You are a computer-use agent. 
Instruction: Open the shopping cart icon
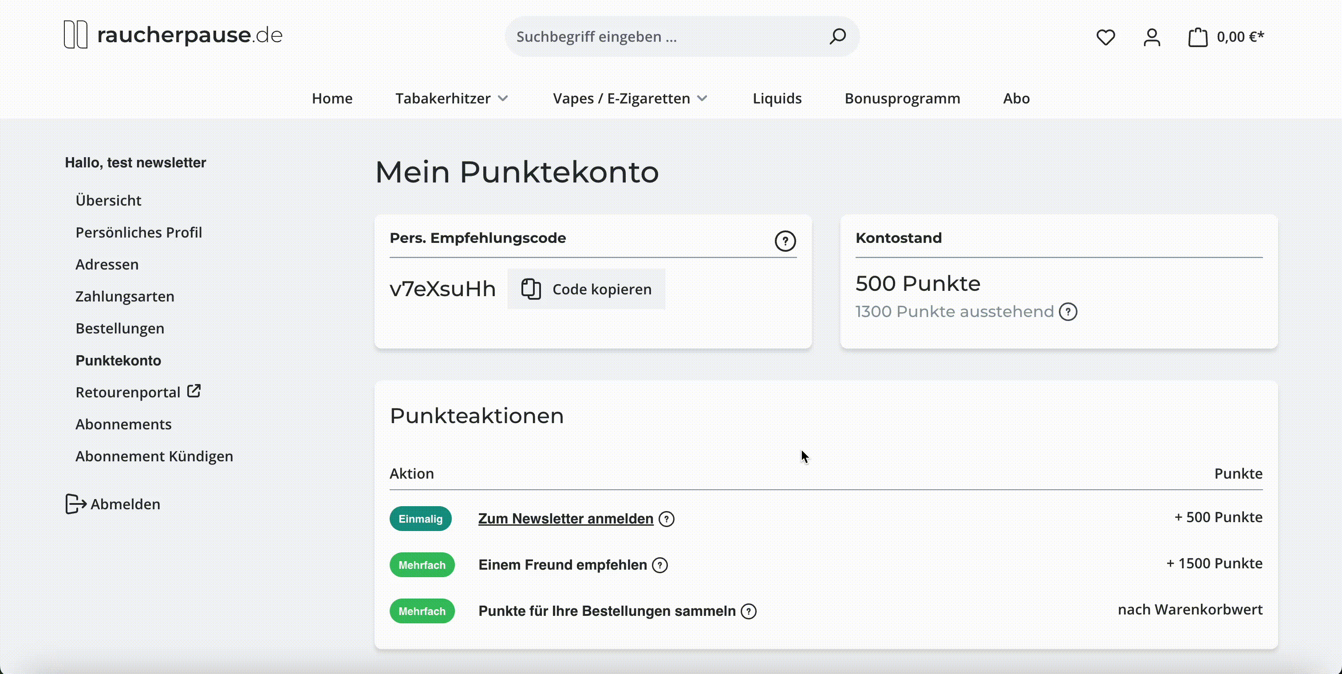(x=1198, y=37)
